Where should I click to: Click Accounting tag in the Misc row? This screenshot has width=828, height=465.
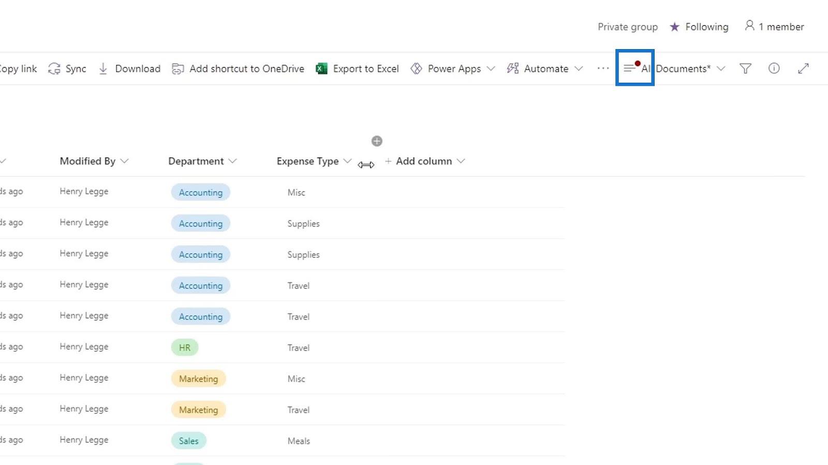201,192
